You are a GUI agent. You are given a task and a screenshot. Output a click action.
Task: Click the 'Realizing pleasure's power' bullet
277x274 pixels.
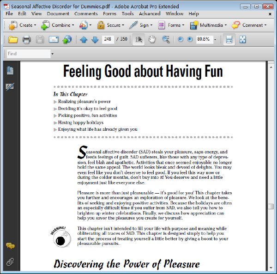click(x=84, y=102)
